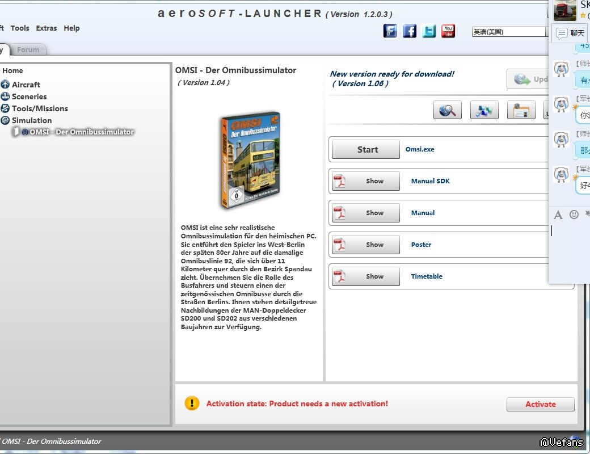Click the activation state warning message
590x454 pixels.
297,404
